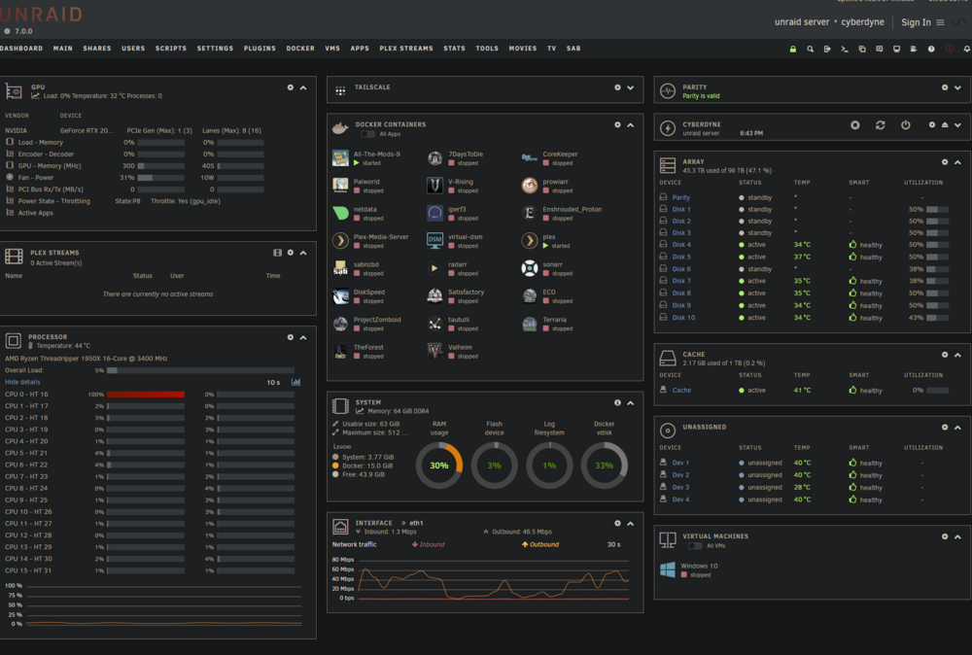Click the lock icon in top toolbar
This screenshot has height=655, width=972.
click(x=793, y=49)
